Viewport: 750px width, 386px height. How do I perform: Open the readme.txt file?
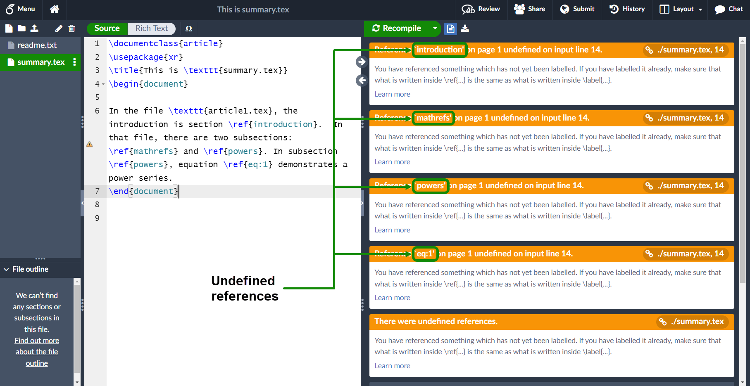(37, 45)
